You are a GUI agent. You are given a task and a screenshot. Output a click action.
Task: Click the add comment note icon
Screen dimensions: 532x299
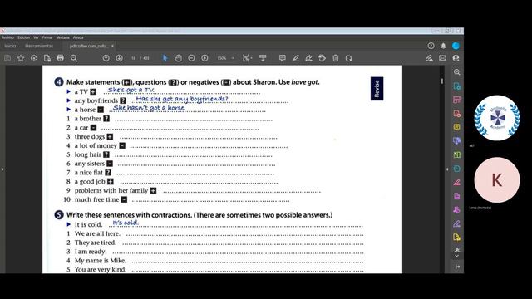coord(283,58)
